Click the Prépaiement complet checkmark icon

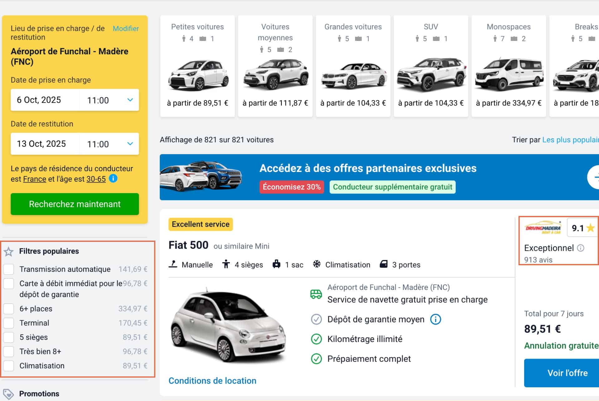(316, 359)
